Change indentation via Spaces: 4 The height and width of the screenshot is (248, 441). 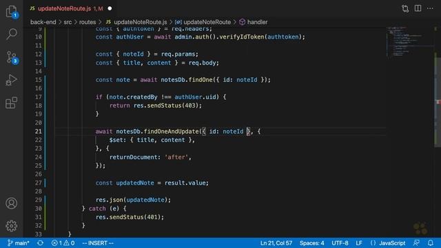(311, 243)
